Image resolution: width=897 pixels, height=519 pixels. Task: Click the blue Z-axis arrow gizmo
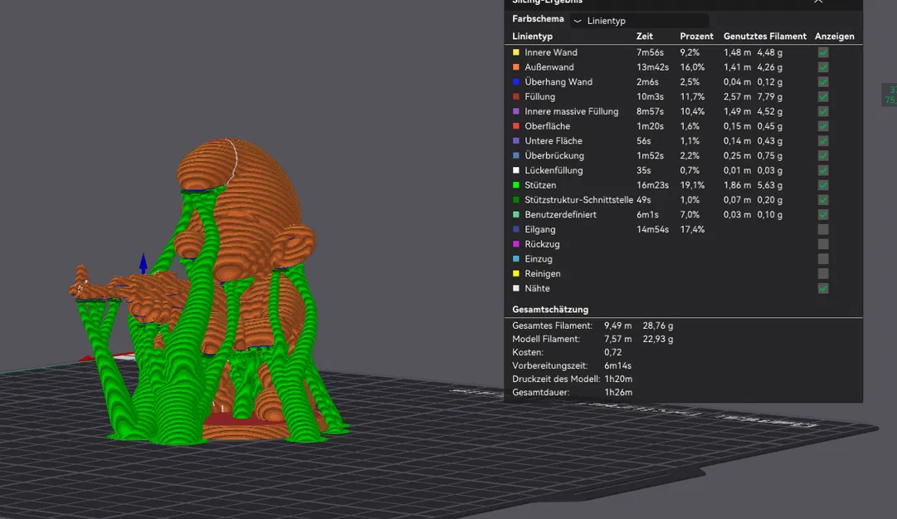click(x=143, y=262)
